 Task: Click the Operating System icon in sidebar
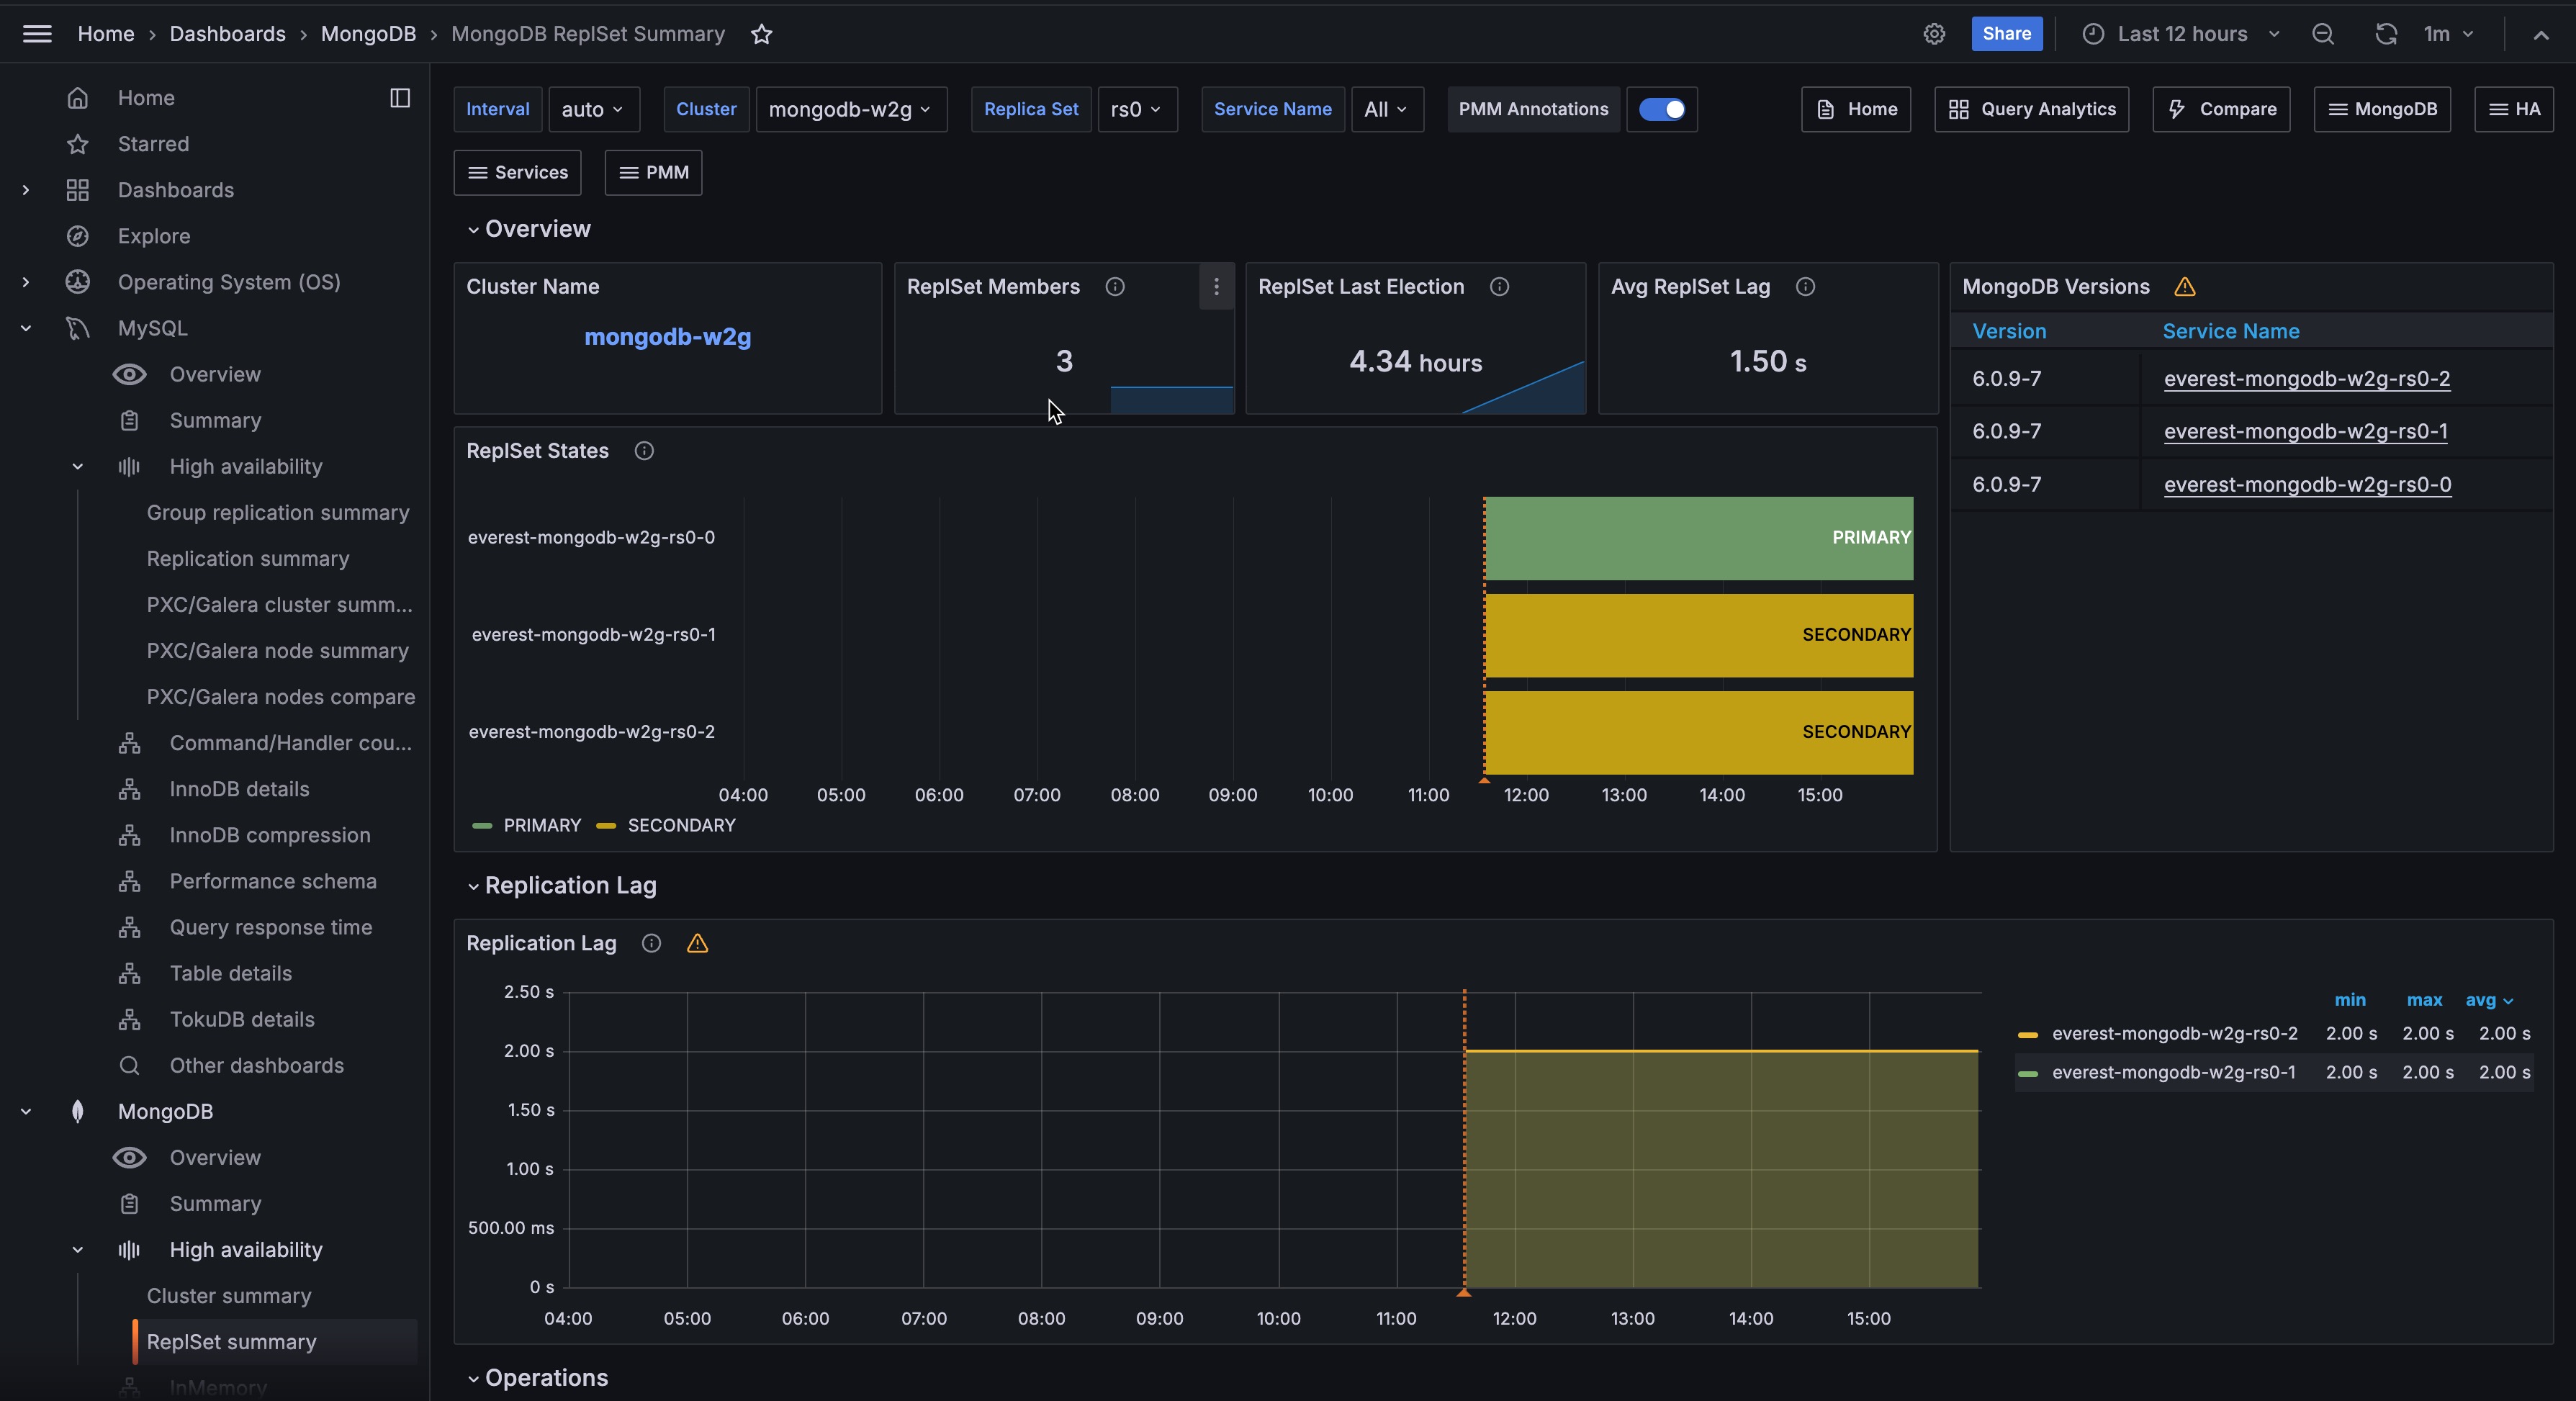click(x=78, y=282)
